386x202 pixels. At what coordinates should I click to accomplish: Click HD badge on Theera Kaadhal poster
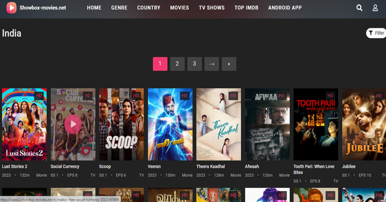point(233,96)
